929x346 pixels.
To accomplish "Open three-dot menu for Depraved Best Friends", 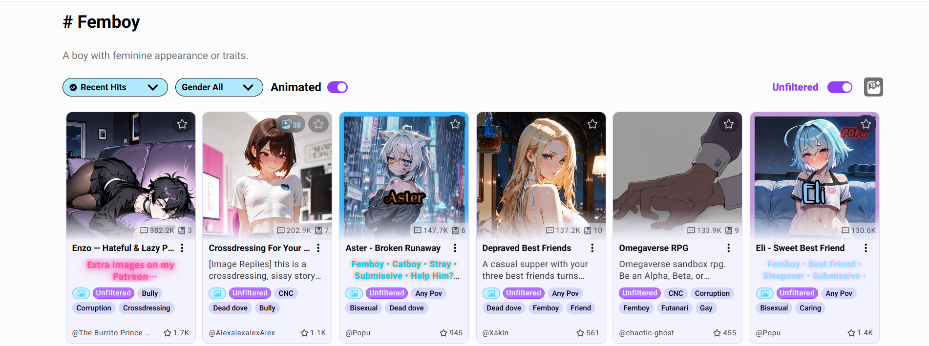I will tap(592, 248).
